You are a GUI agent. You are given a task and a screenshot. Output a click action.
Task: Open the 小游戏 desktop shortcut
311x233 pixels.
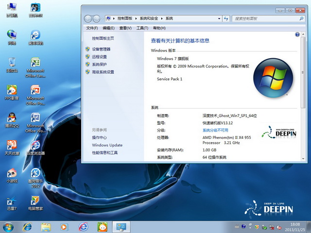(12, 175)
